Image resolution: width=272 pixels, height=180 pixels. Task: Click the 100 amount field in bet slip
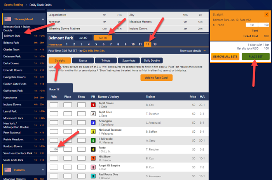point(264,25)
